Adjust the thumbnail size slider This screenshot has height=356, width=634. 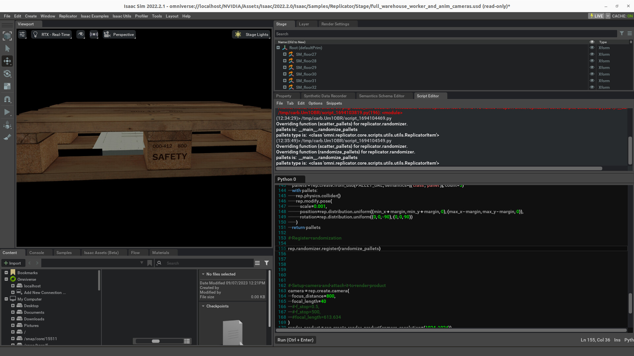pyautogui.click(x=156, y=341)
